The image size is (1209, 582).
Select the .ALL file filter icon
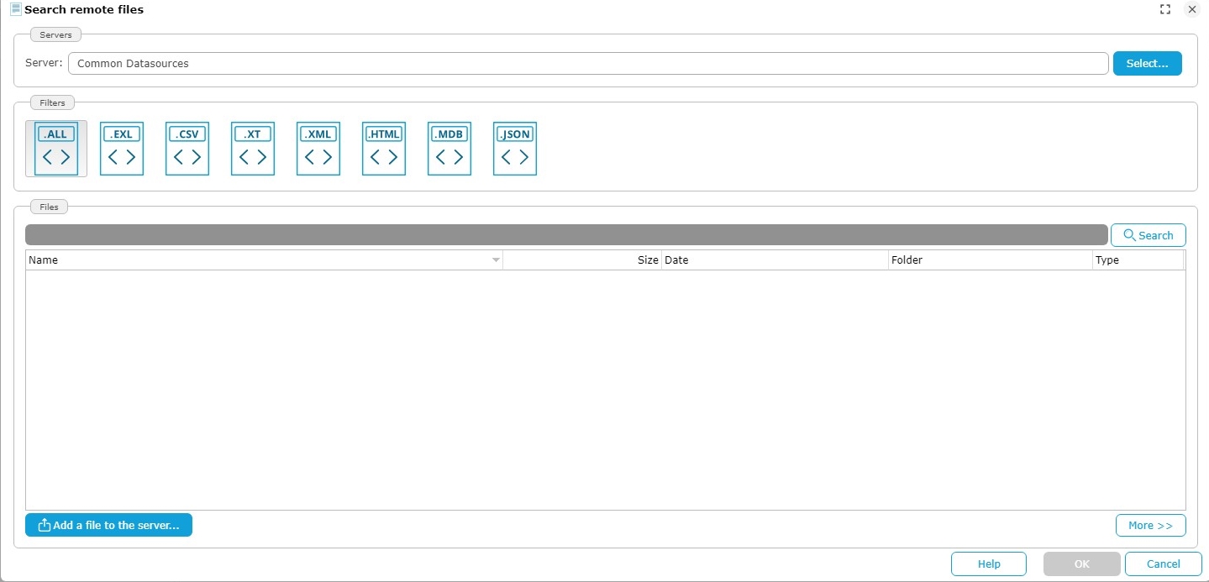point(56,149)
